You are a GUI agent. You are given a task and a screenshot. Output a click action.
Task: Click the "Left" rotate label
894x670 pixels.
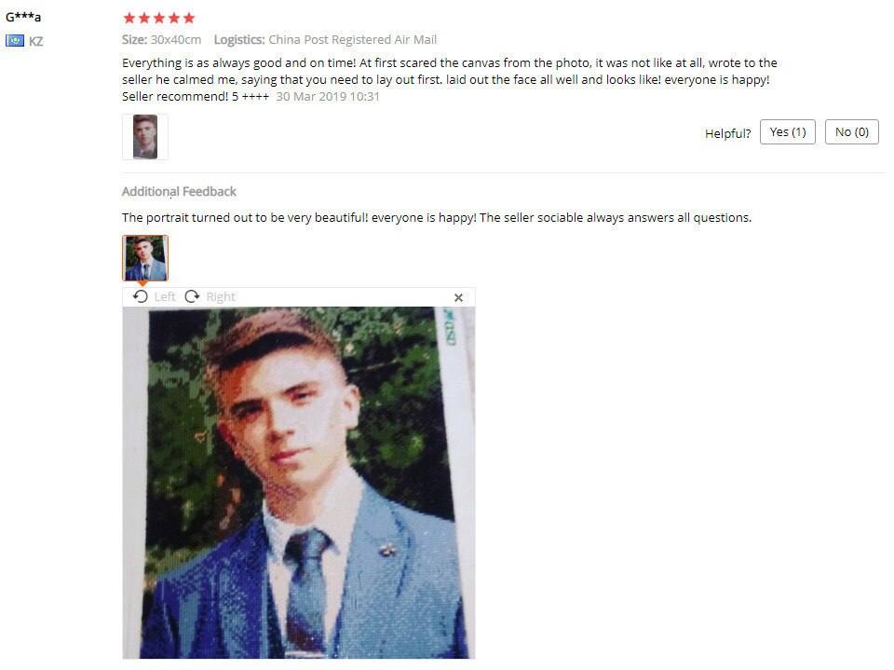pos(165,296)
